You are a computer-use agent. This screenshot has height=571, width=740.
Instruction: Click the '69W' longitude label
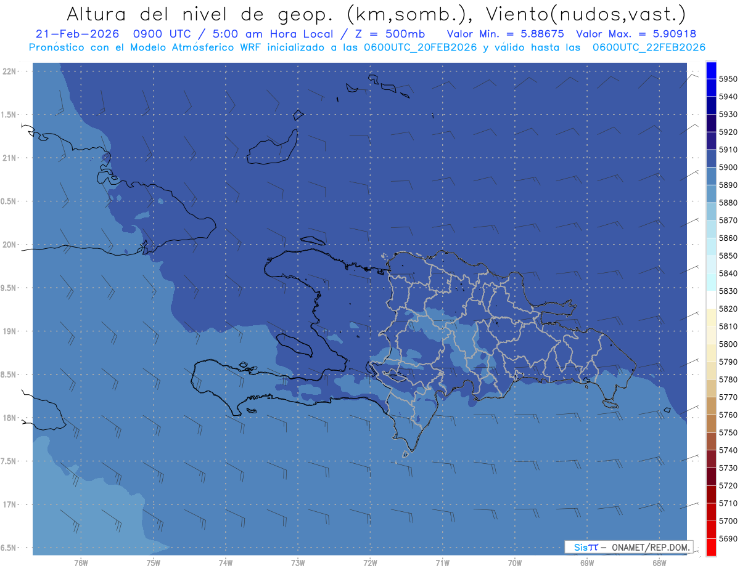point(587,563)
